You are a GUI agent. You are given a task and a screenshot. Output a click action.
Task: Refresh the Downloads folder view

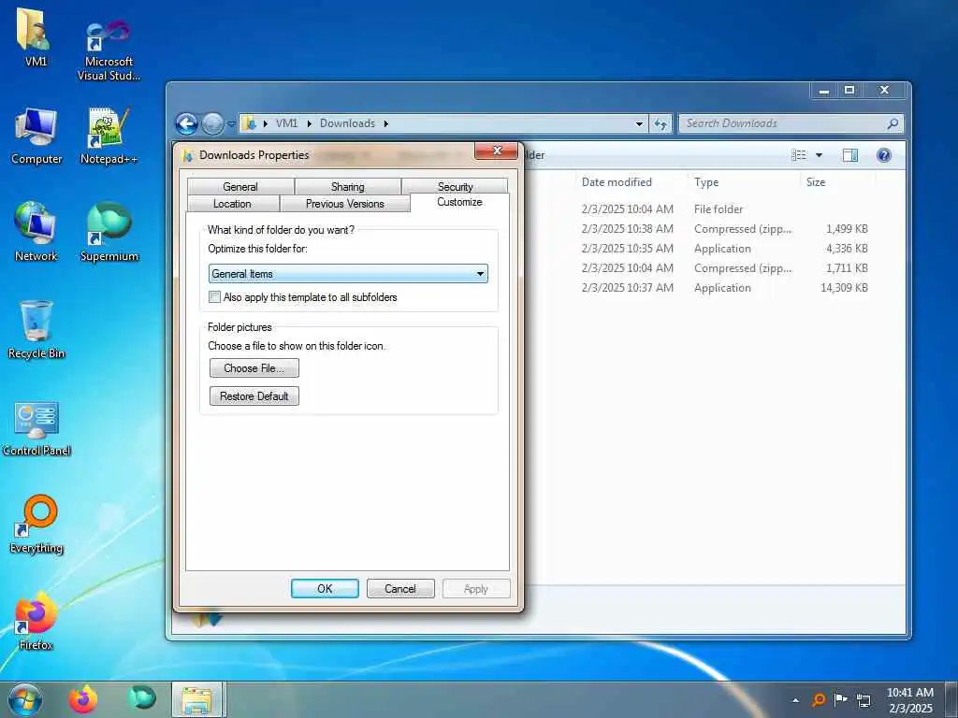point(660,124)
